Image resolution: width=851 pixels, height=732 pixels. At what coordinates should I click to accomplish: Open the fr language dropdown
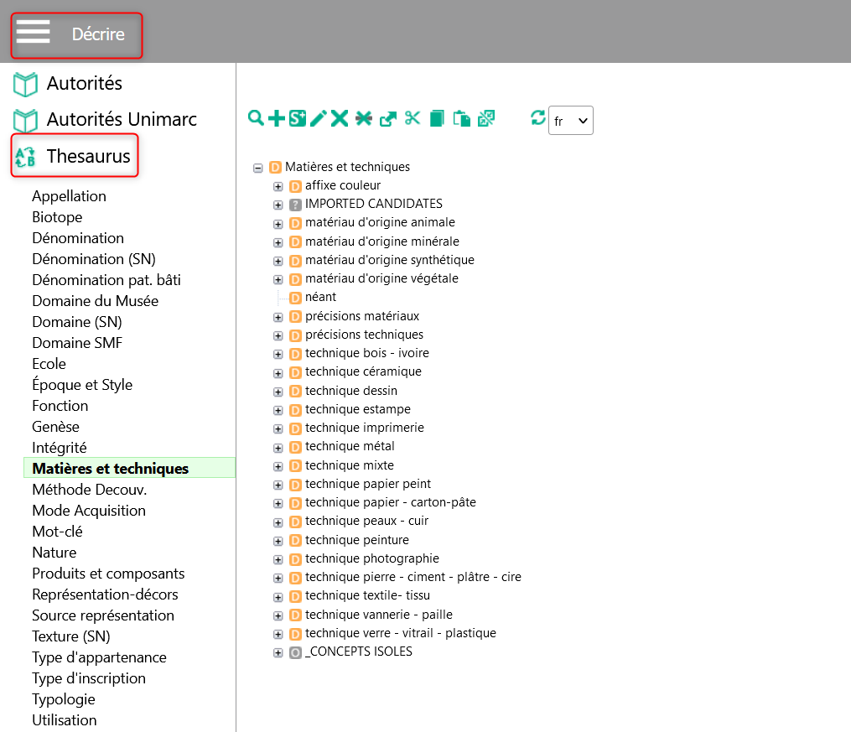coord(571,121)
